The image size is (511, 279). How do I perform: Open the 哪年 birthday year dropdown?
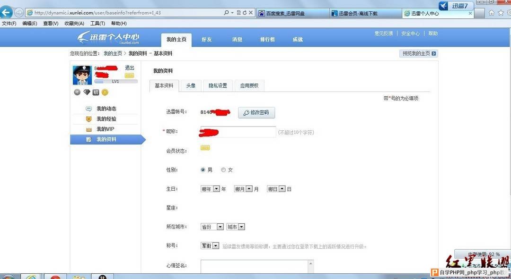point(210,189)
